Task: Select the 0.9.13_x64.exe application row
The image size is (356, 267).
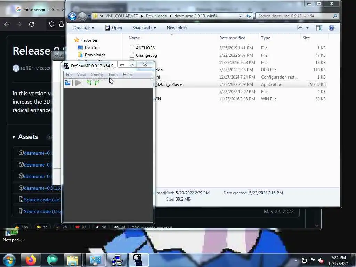Action: click(x=241, y=84)
